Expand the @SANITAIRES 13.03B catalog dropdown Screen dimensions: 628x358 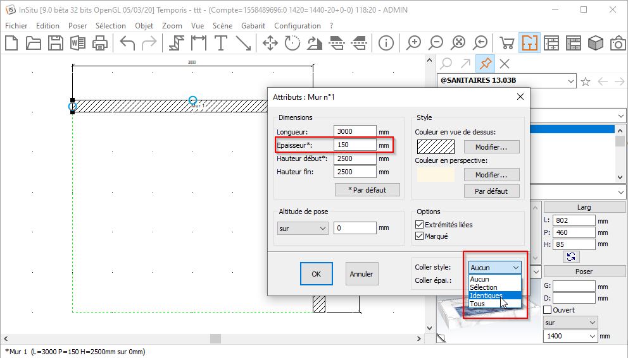click(571, 81)
